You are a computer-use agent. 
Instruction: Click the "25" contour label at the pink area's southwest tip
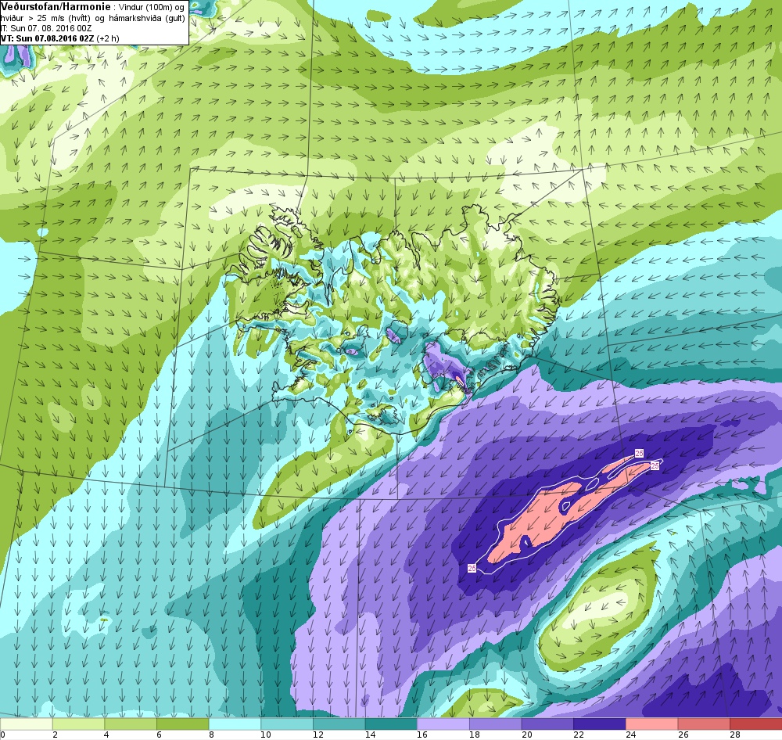[472, 568]
